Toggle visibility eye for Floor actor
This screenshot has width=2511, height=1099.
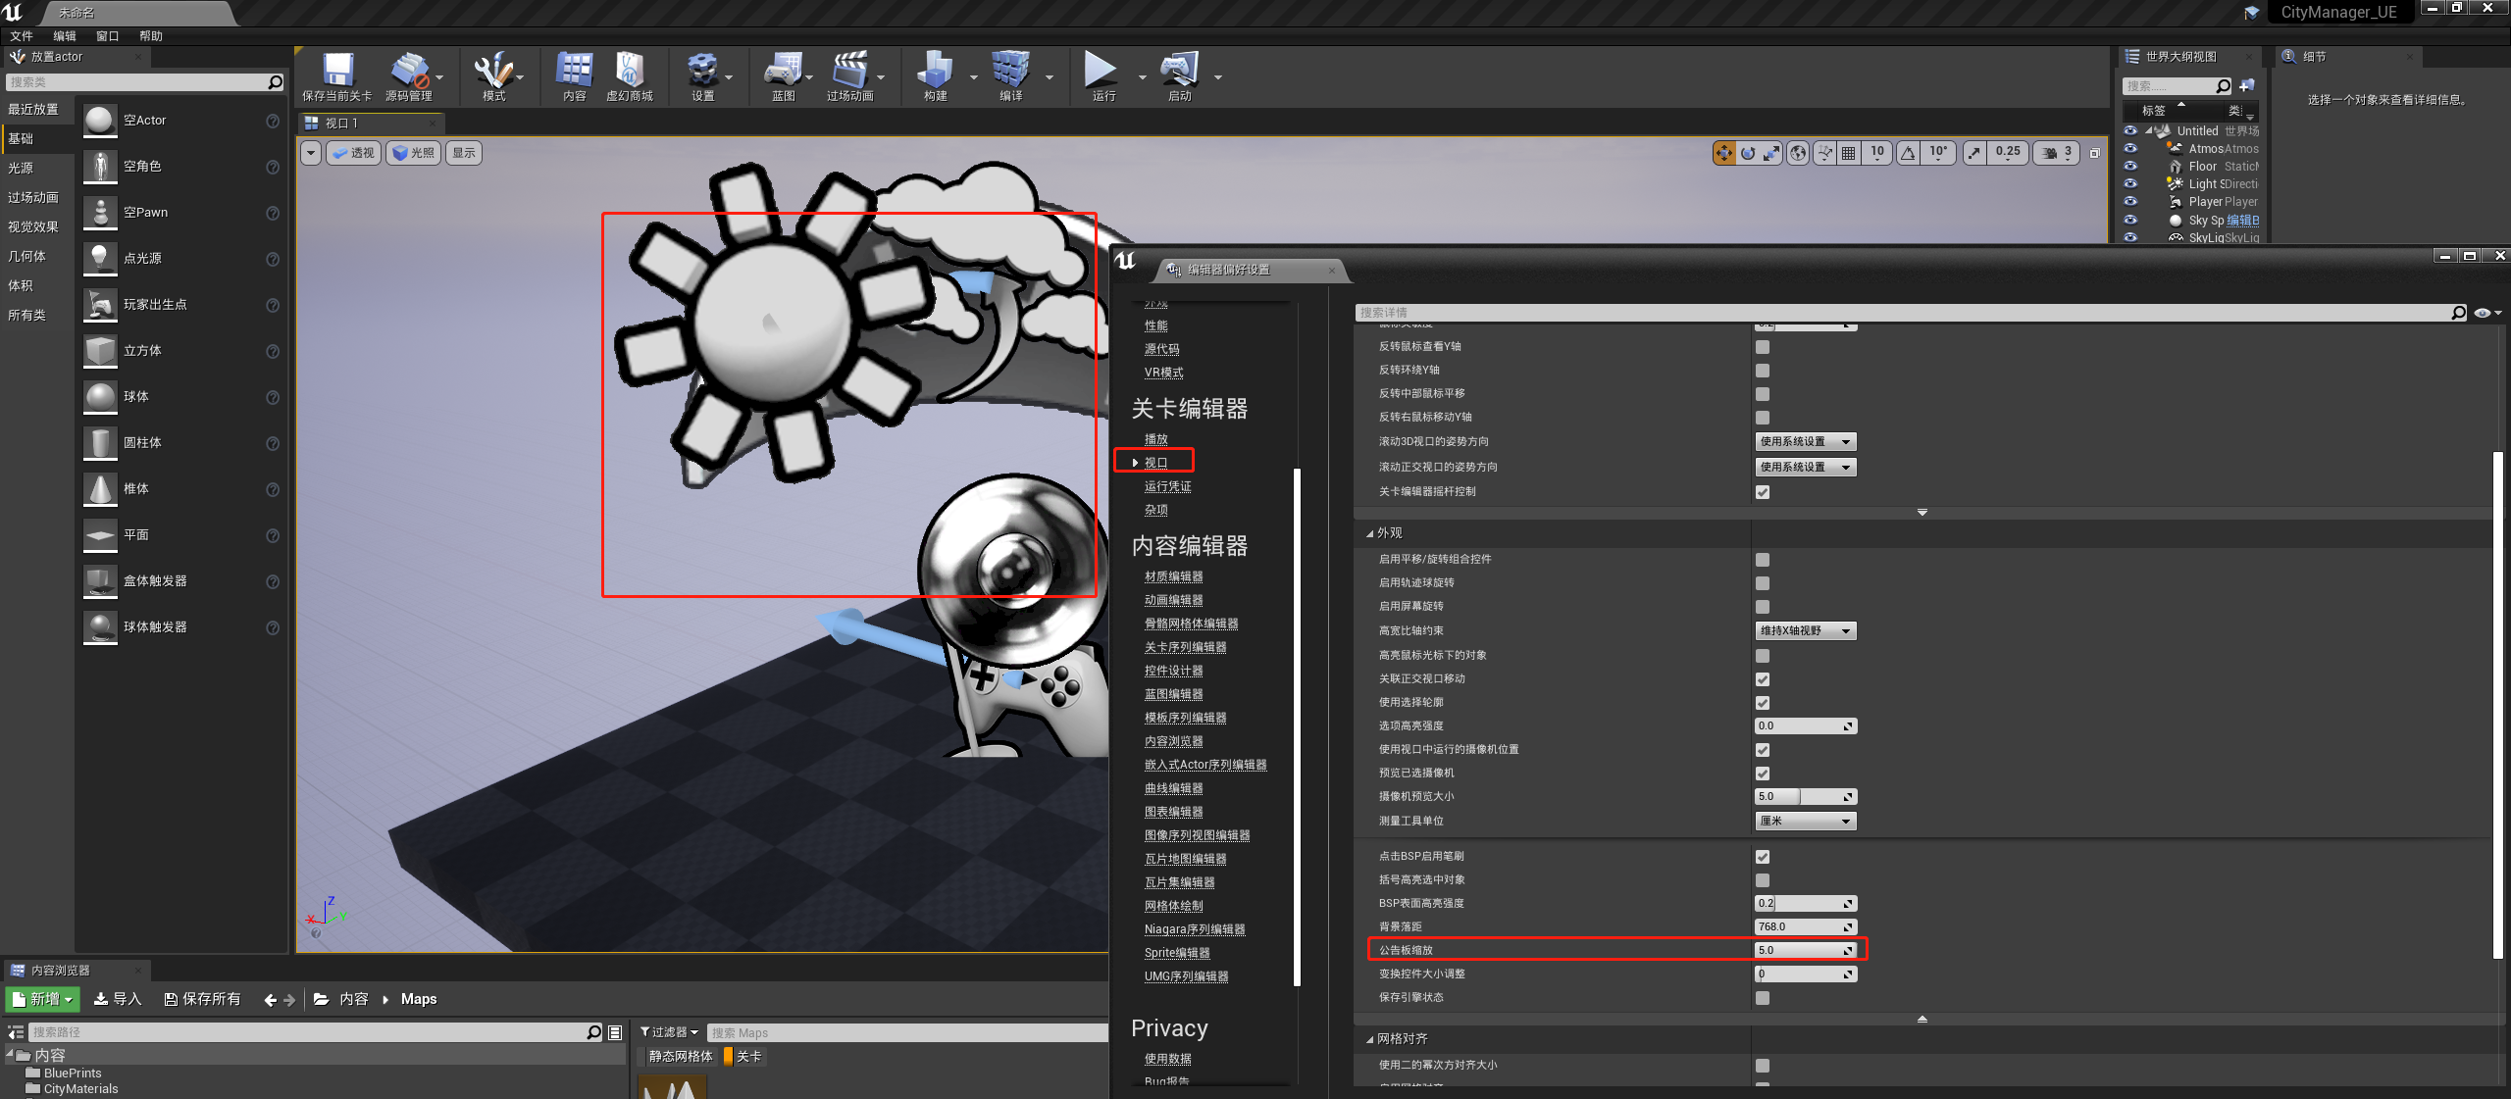[x=2129, y=167]
